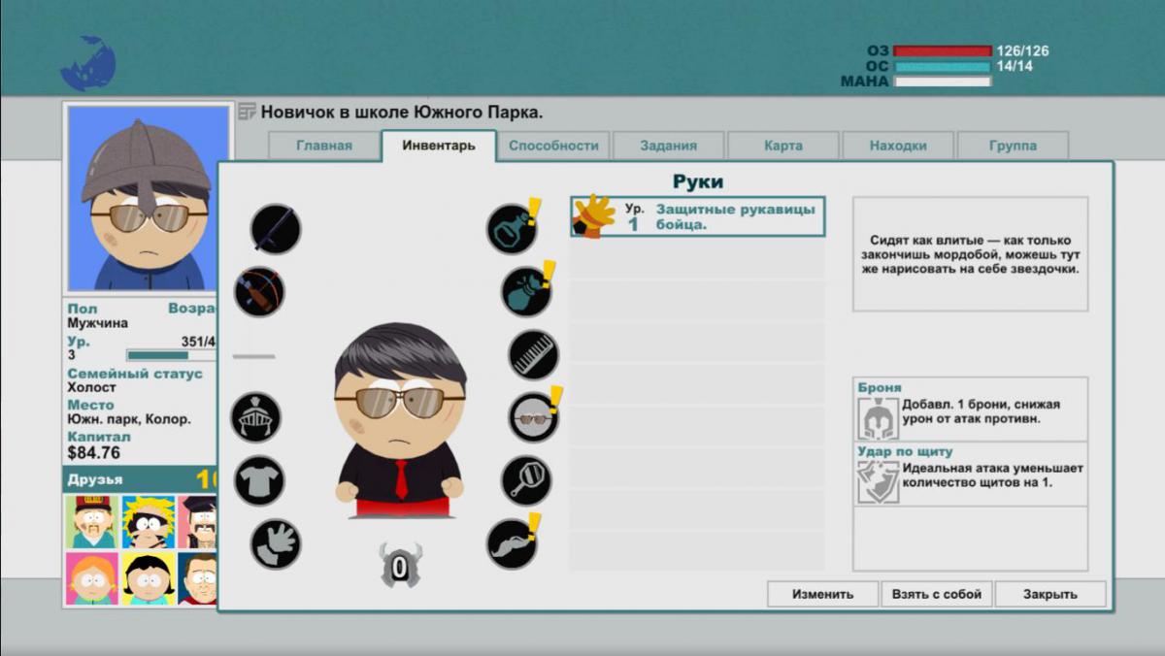This screenshot has height=656, width=1165.
Task: Select the Защитные рукавицы бойца item row
Action: point(697,216)
